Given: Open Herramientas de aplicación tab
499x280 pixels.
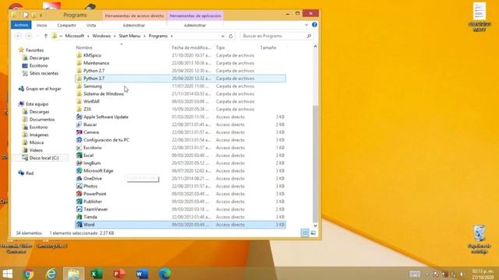Looking at the screenshot, I should 195,16.
